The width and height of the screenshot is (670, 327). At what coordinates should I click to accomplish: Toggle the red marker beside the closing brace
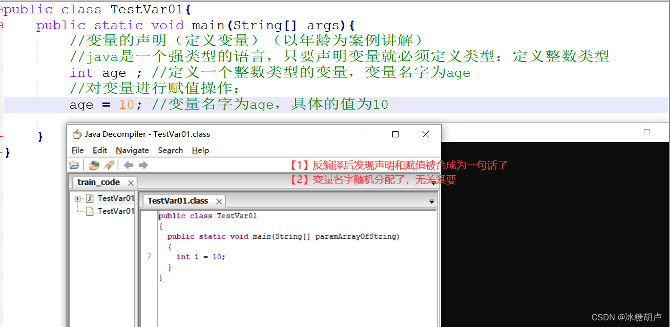coord(2,136)
